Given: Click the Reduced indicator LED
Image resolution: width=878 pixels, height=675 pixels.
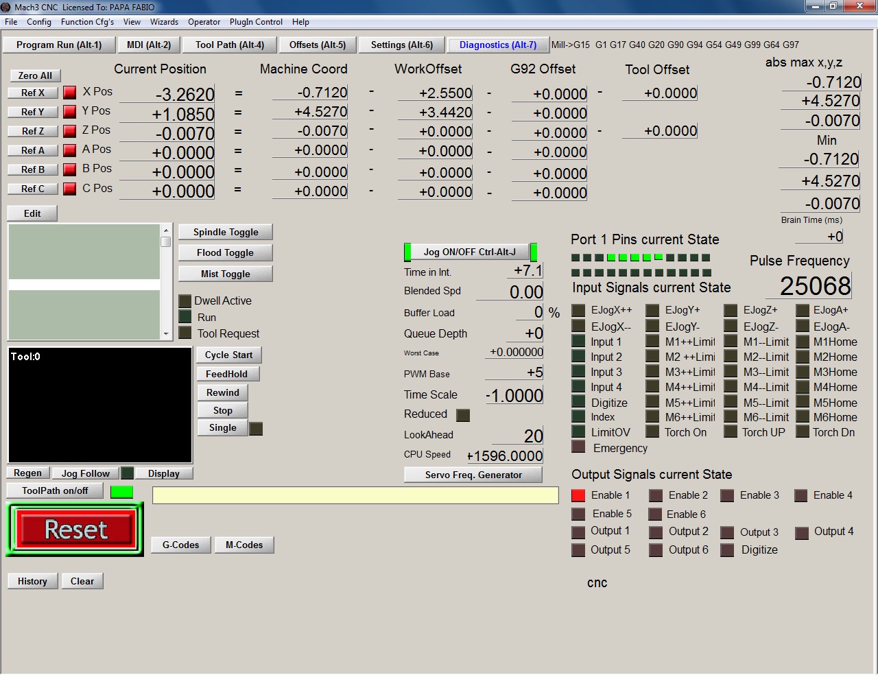Looking at the screenshot, I should pos(463,414).
